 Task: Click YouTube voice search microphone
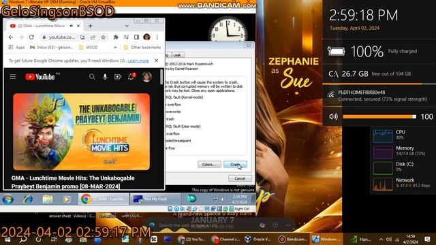105,77
